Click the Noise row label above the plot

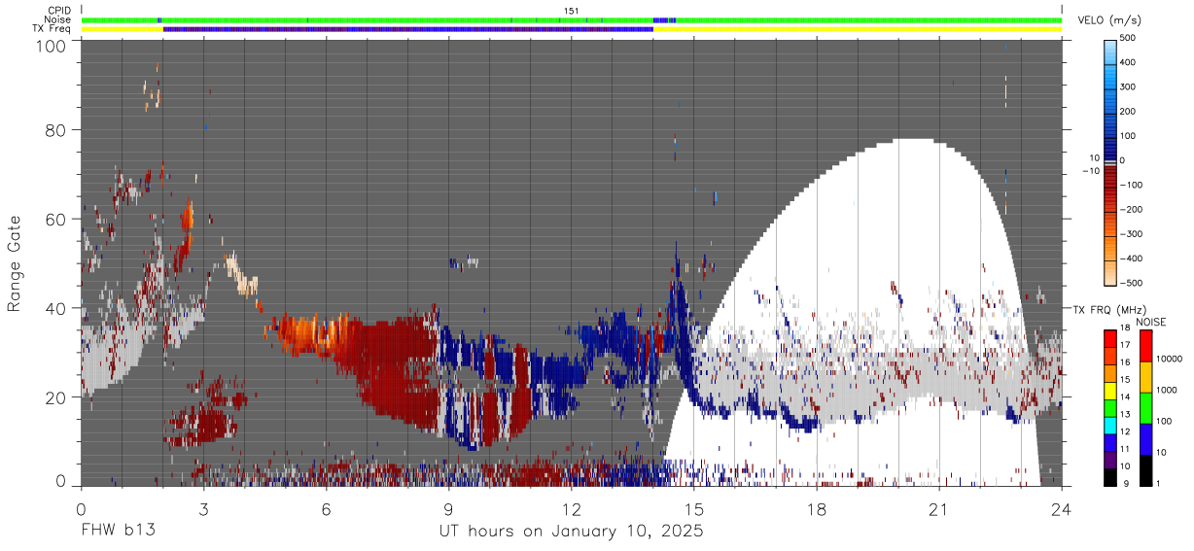(x=57, y=19)
